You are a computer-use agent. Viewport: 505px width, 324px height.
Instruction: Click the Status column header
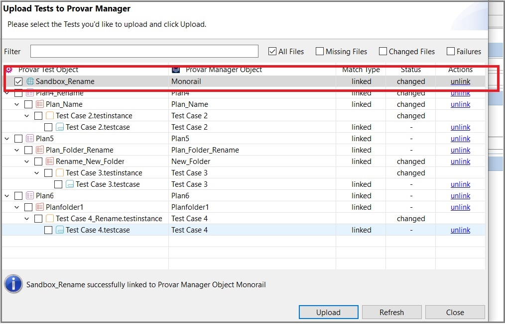pyautogui.click(x=411, y=70)
